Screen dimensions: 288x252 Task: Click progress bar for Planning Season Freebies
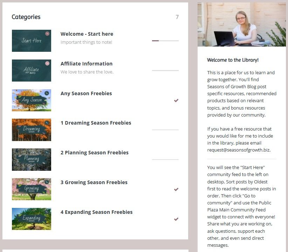click(165, 160)
